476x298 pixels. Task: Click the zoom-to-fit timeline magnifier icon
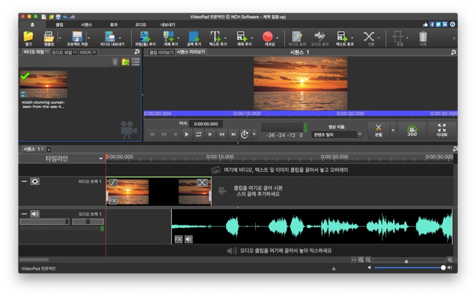click(361, 260)
